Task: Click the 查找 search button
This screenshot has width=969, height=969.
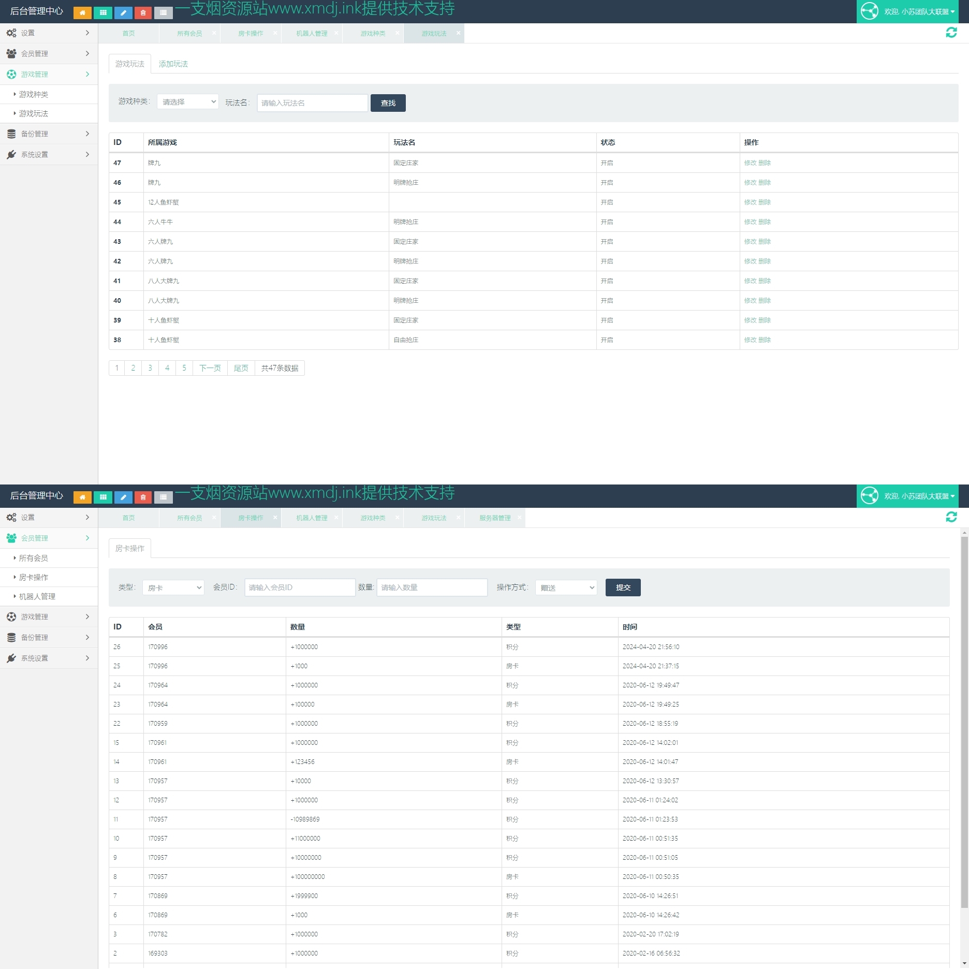Action: (388, 103)
